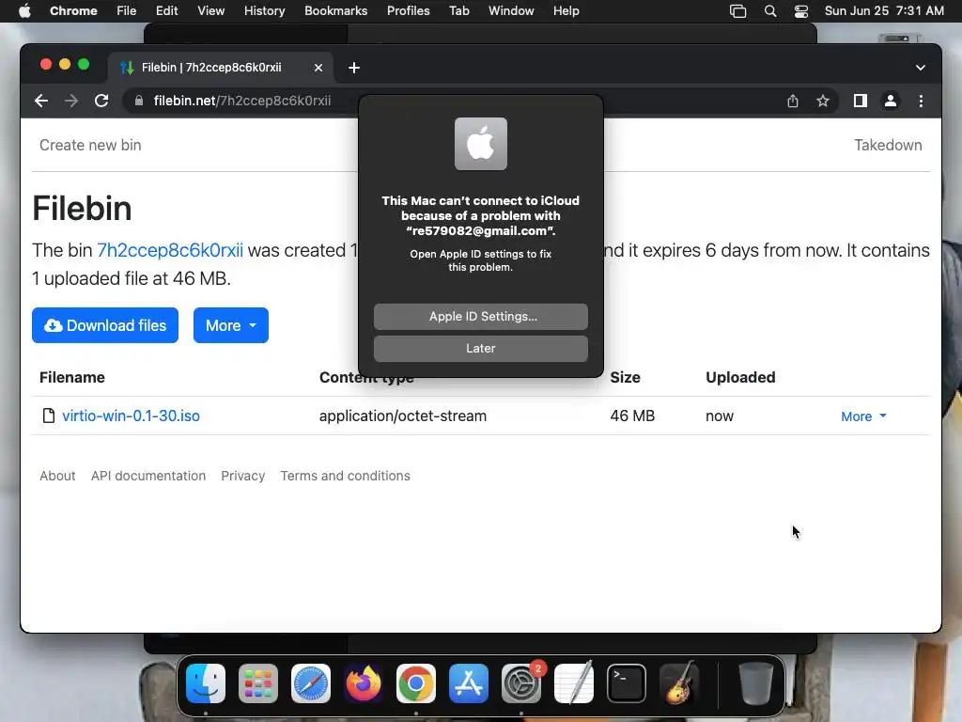
Task: Open the Trash in the dock
Action: 756,683
